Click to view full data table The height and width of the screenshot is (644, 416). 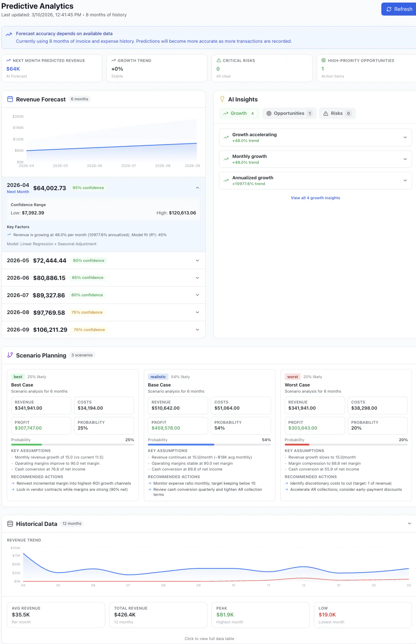(x=209, y=639)
